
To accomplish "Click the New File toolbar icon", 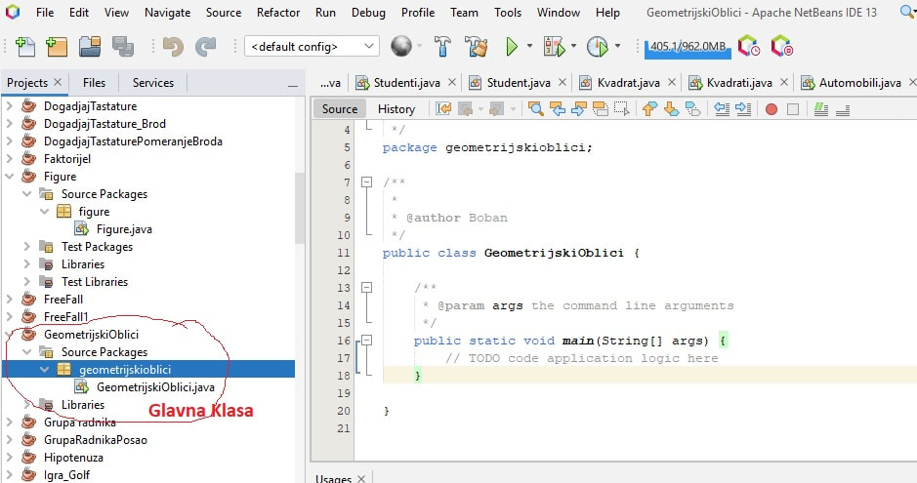I will pos(24,47).
